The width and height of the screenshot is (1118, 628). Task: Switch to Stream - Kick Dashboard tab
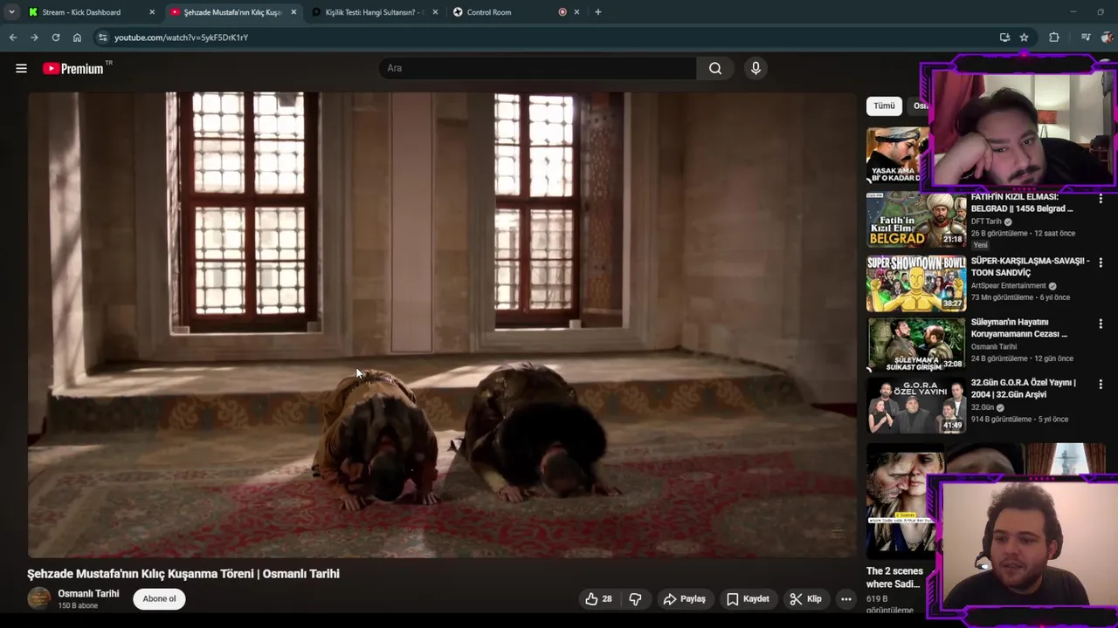pos(92,12)
